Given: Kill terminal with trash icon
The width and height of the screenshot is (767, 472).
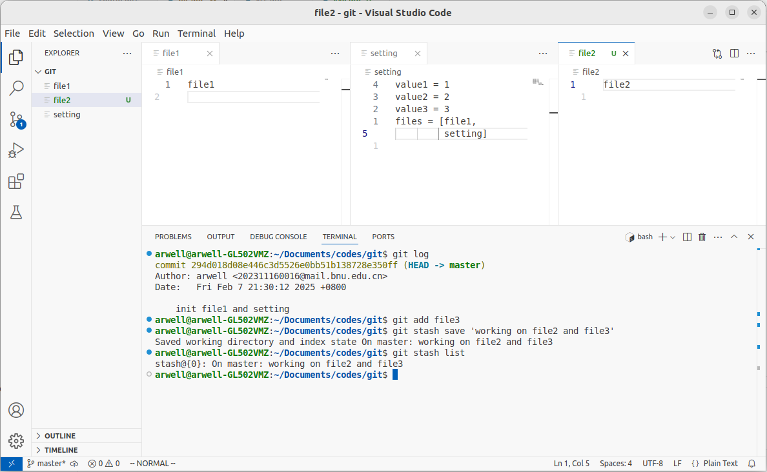Looking at the screenshot, I should 702,237.
